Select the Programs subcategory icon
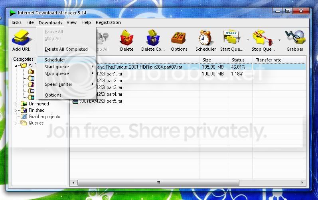Screen dimensions: 318x200 click(31, 91)
